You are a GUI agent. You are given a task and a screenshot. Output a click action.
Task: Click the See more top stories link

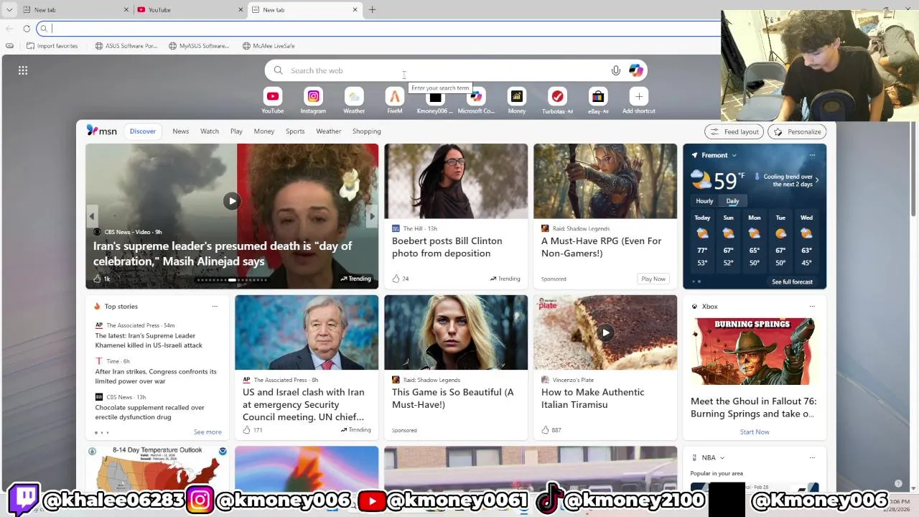pos(207,432)
